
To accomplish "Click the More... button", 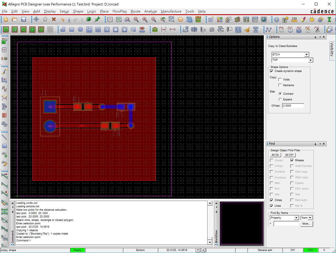I will pos(306,224).
